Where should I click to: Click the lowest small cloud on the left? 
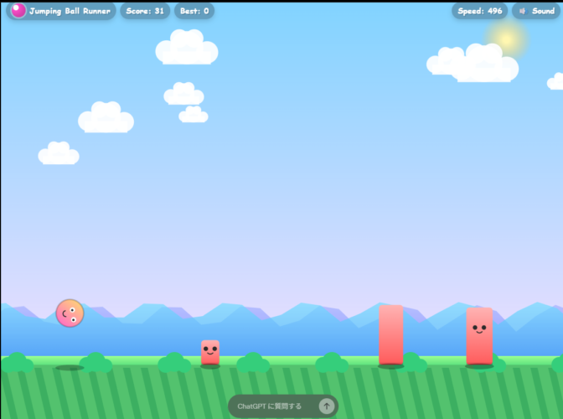point(59,154)
